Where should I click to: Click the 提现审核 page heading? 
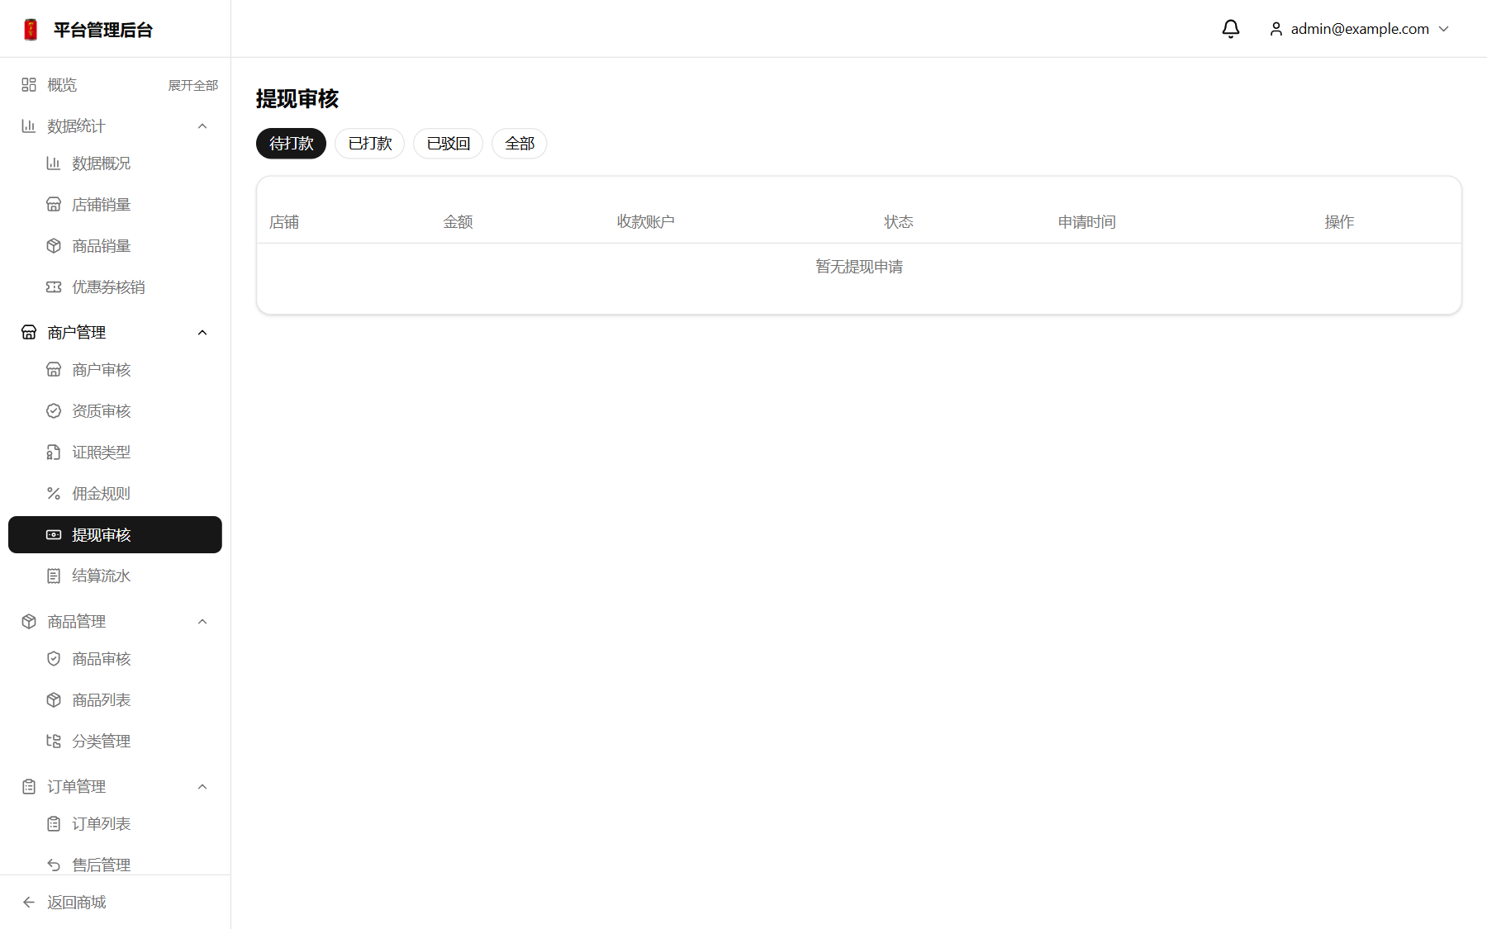point(297,99)
